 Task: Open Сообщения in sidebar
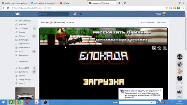(23, 28)
